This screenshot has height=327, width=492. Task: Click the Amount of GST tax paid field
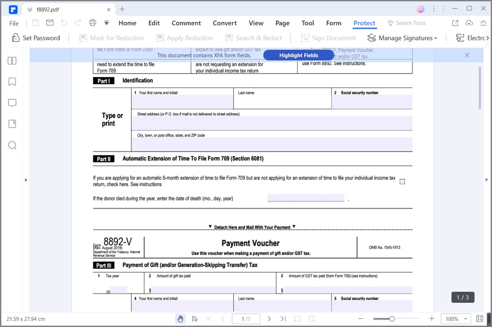pos(347,290)
